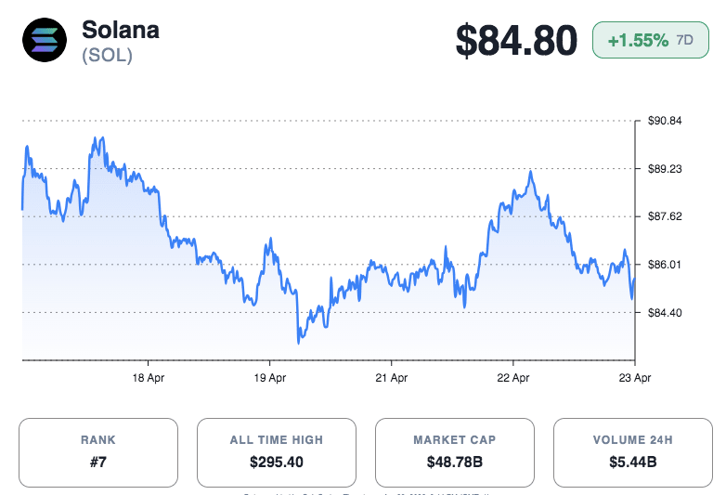The height and width of the screenshot is (495, 726).
Task: Open the All Time High card
Action: pos(277,452)
